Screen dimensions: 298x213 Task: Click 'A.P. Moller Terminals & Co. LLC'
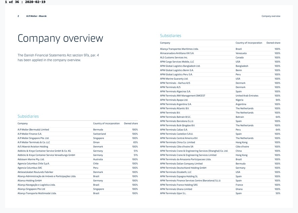coord(34,142)
